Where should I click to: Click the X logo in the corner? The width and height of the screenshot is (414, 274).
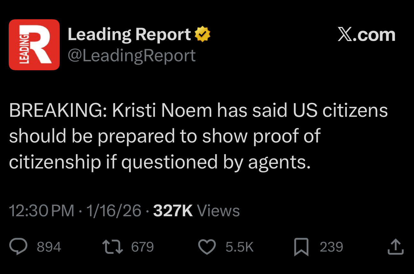coord(344,35)
